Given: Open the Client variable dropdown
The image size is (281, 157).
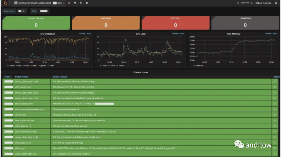Looking at the screenshot, I should [44, 11].
